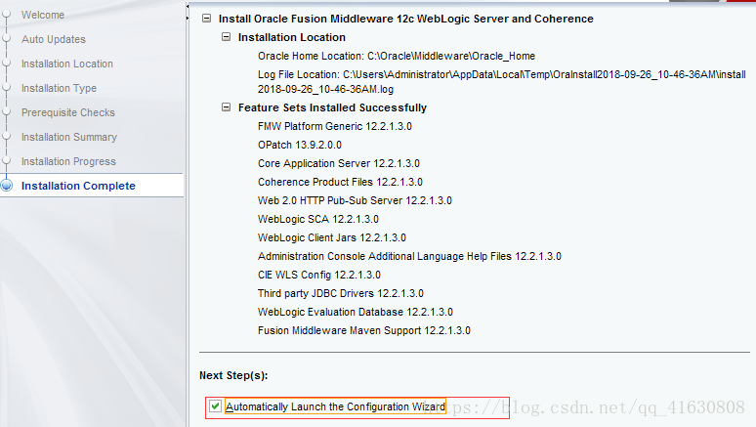Select Core Application Server 12.2.1.3.0

pos(339,163)
